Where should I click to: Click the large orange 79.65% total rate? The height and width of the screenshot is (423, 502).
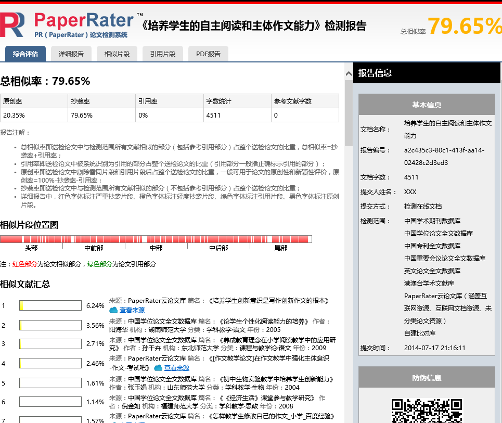pyautogui.click(x=465, y=25)
